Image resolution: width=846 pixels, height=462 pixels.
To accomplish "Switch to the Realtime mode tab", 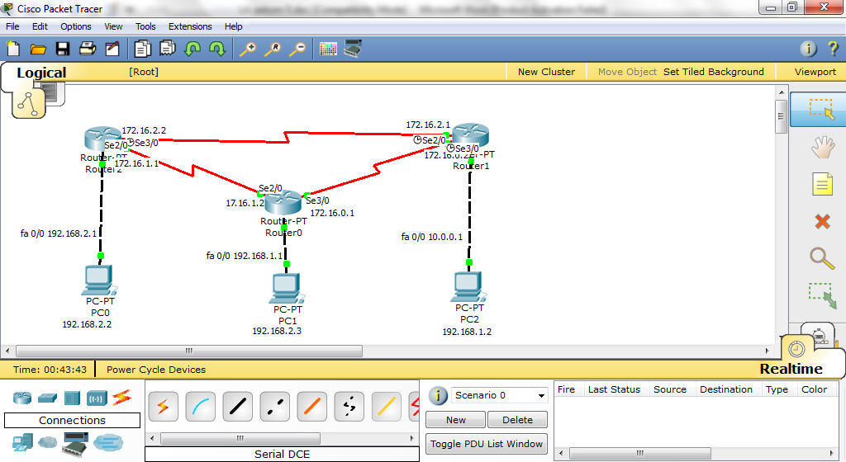I will pos(791,369).
